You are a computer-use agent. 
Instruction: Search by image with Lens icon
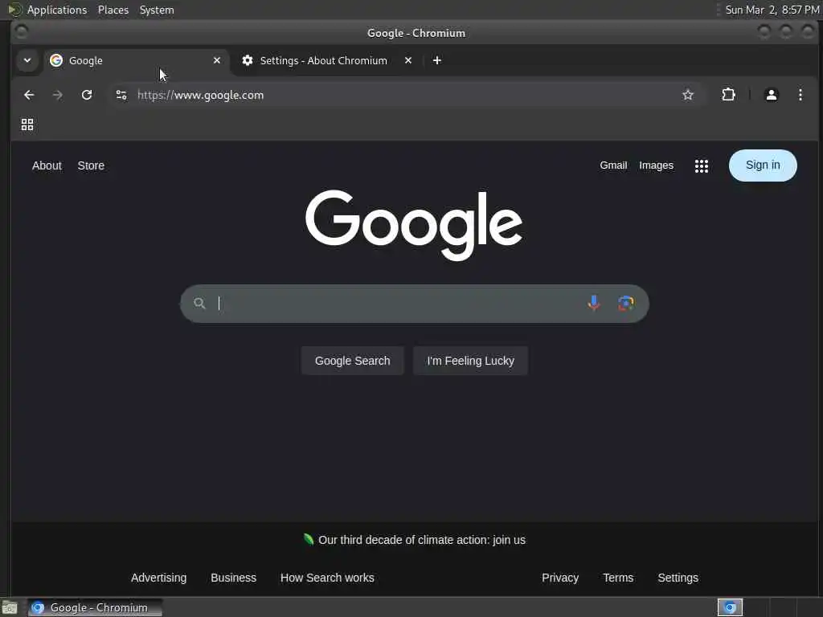point(625,303)
